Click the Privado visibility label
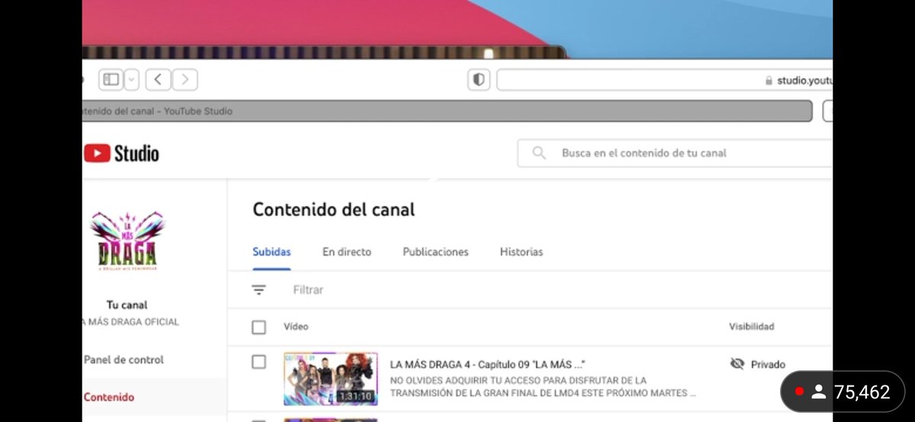Viewport: 915px width, 422px height. click(768, 365)
